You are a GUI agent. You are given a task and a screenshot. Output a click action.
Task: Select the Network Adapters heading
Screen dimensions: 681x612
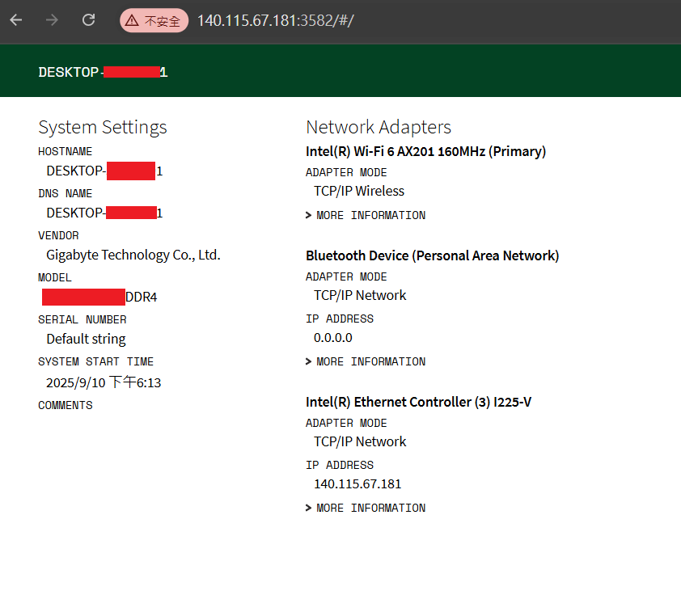pos(379,127)
